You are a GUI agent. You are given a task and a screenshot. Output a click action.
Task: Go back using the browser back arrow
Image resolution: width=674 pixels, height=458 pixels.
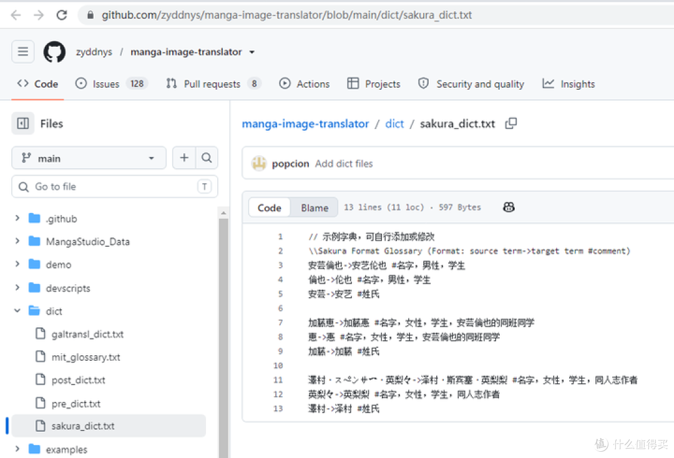point(16,15)
